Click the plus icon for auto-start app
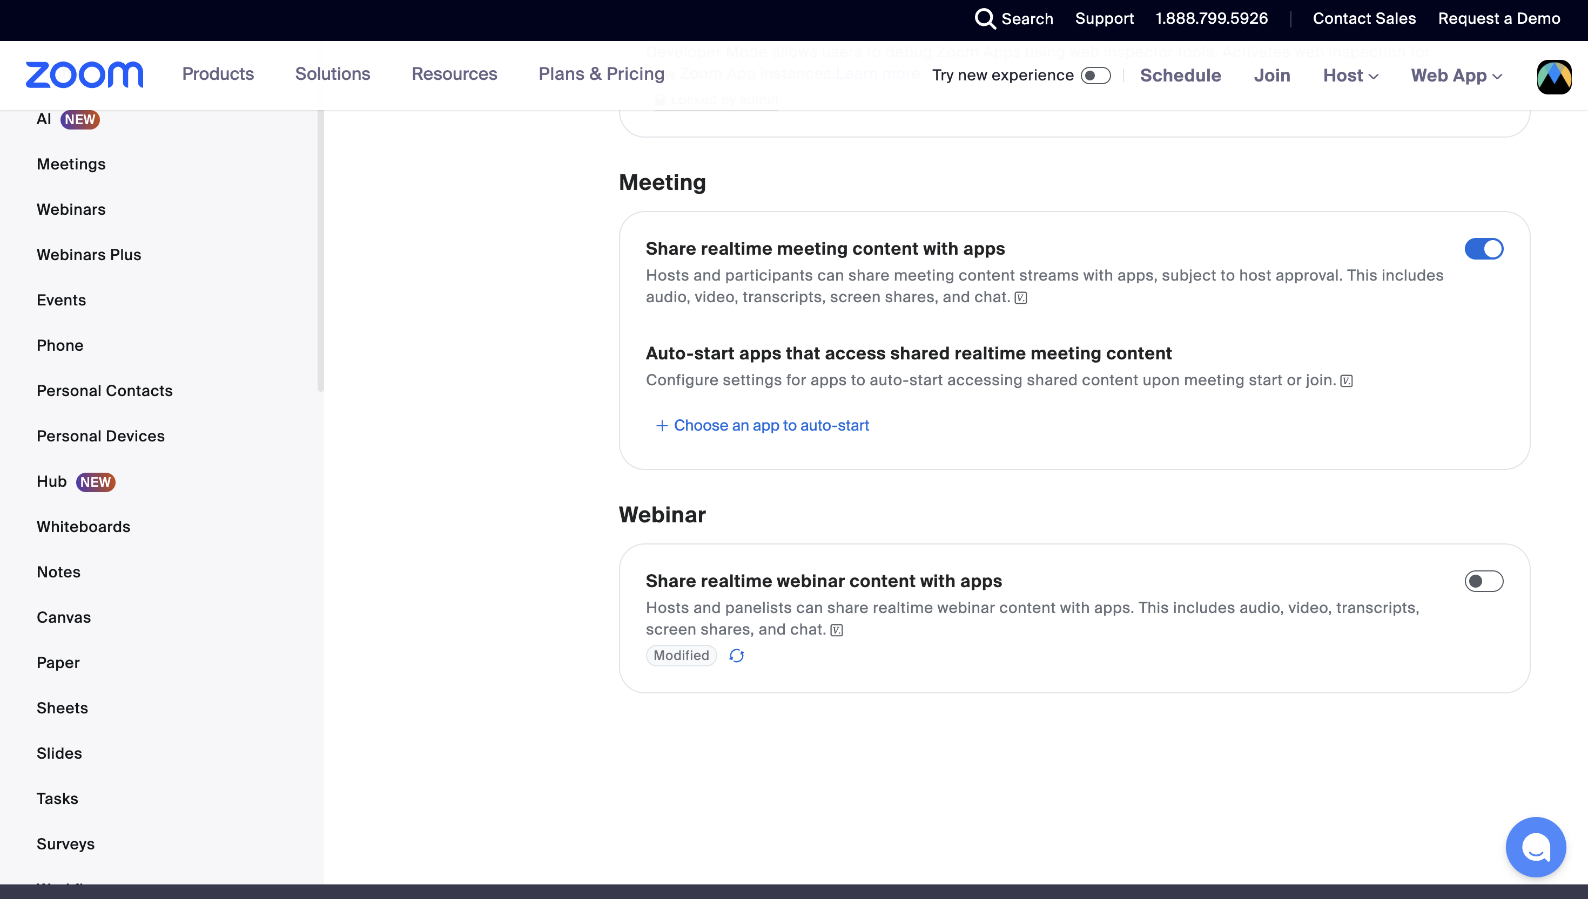The image size is (1588, 899). click(661, 426)
